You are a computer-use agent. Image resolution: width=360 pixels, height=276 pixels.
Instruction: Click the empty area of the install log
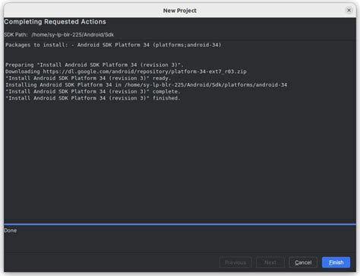pyautogui.click(x=180, y=160)
